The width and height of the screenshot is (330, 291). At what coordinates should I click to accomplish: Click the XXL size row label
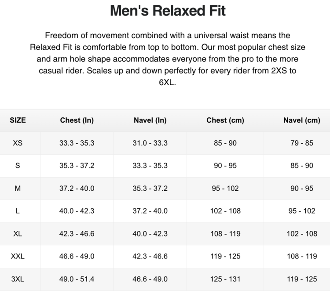tap(18, 256)
